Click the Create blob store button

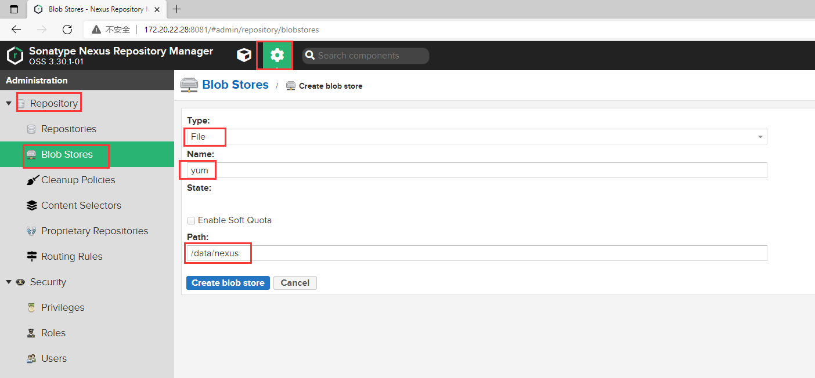pyautogui.click(x=228, y=283)
